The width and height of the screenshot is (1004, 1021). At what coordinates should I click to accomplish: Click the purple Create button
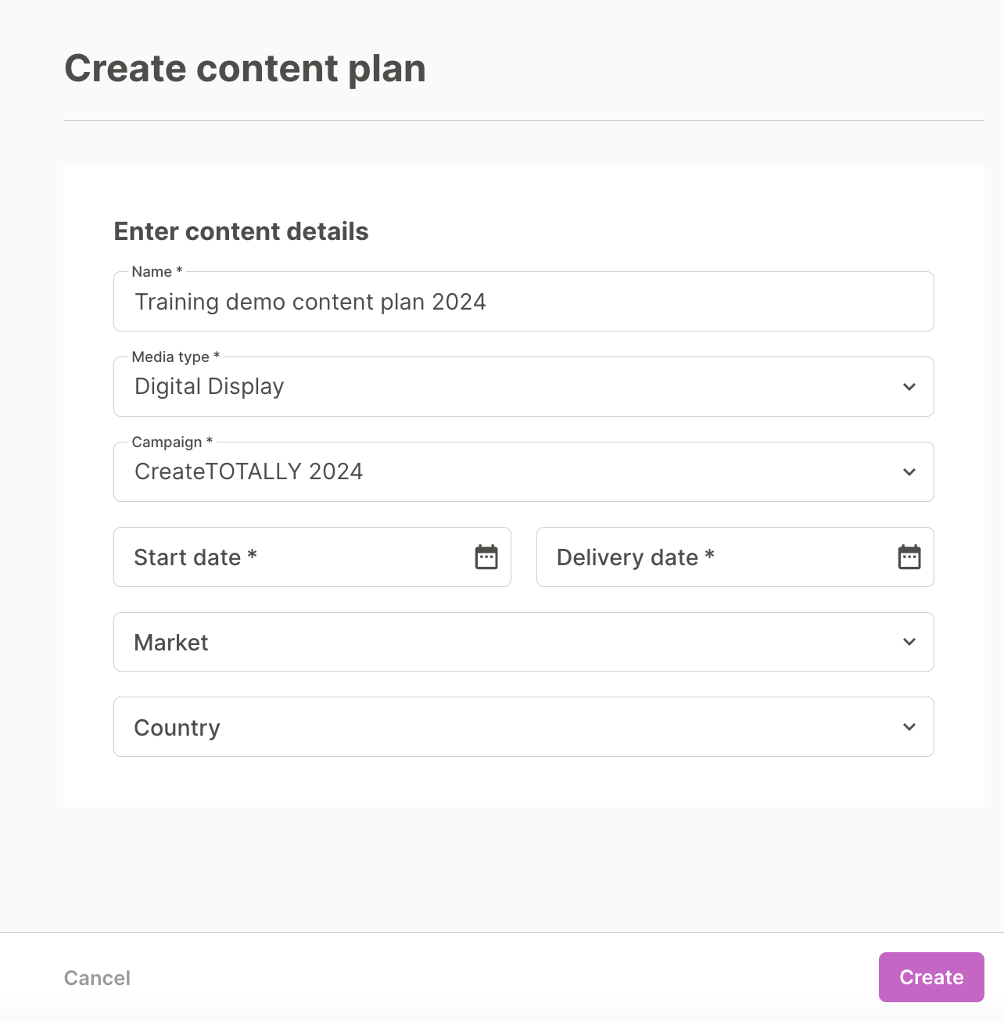tap(931, 977)
